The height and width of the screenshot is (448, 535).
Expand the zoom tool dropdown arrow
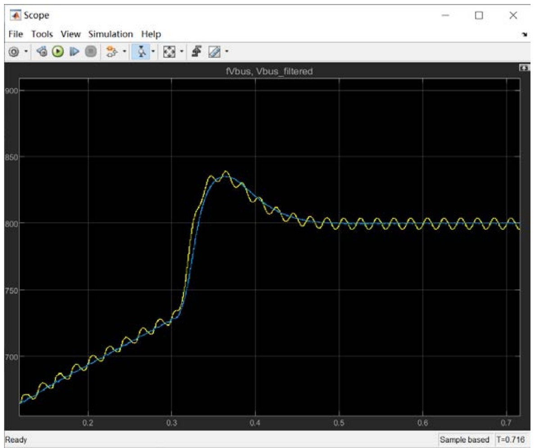153,52
